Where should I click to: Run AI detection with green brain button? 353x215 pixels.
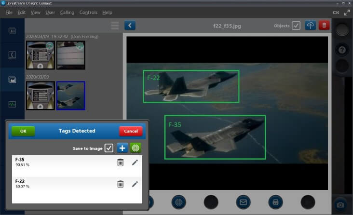[136, 148]
